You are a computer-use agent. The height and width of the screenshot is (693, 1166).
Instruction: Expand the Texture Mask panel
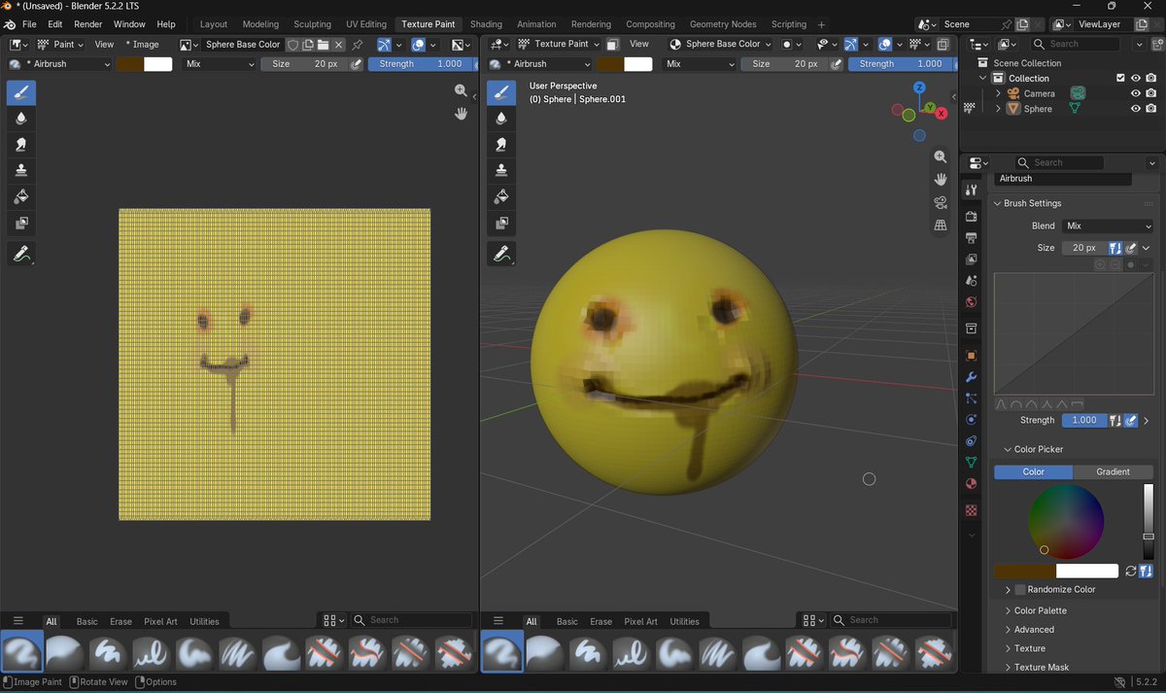pyautogui.click(x=1042, y=667)
